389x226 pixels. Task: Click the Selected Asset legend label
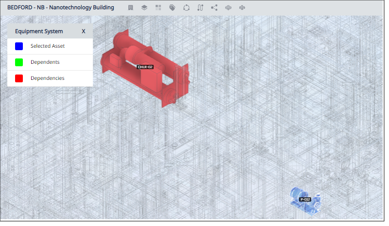48,46
